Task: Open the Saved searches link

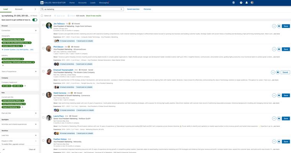Action: point(133,9)
